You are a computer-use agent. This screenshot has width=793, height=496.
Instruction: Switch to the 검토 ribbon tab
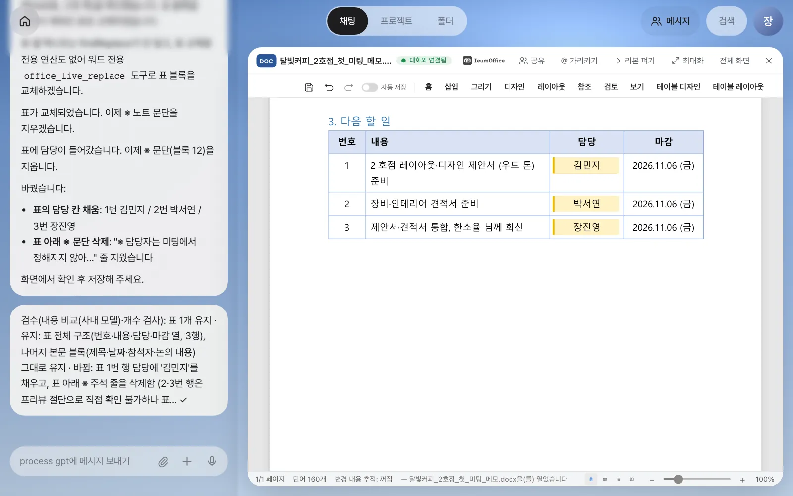click(x=611, y=87)
